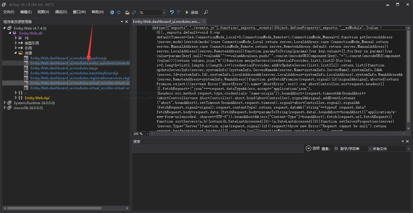This screenshot has width=413, height=213.
Task: Click the green start debugging play icon
Action: (x=187, y=12)
